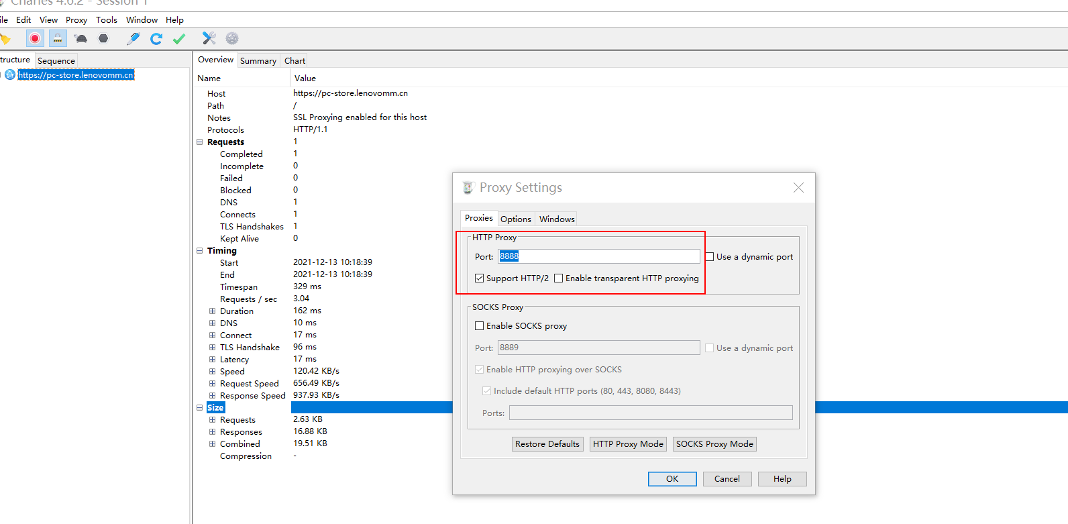Open Options tab in Proxy Settings
The width and height of the screenshot is (1068, 524).
point(516,219)
